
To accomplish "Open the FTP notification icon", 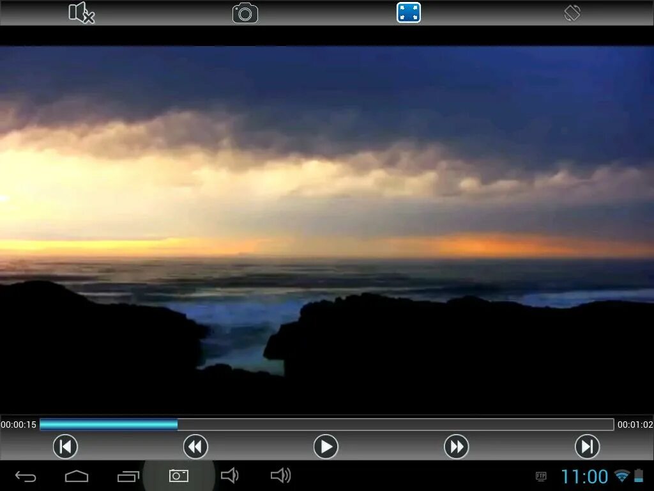I will pos(541,476).
